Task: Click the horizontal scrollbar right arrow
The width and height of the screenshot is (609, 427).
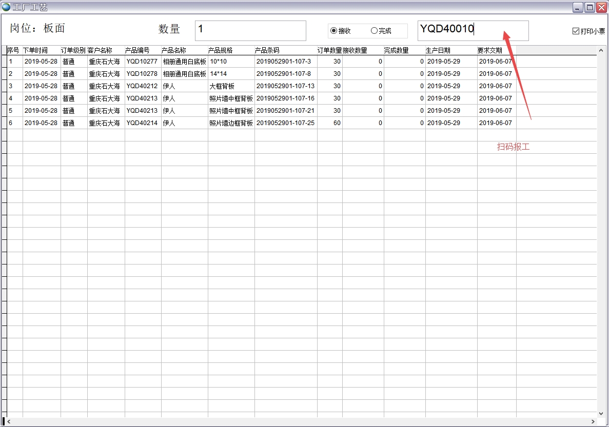Action: point(593,421)
